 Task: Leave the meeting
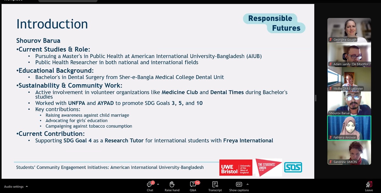click(369, 186)
